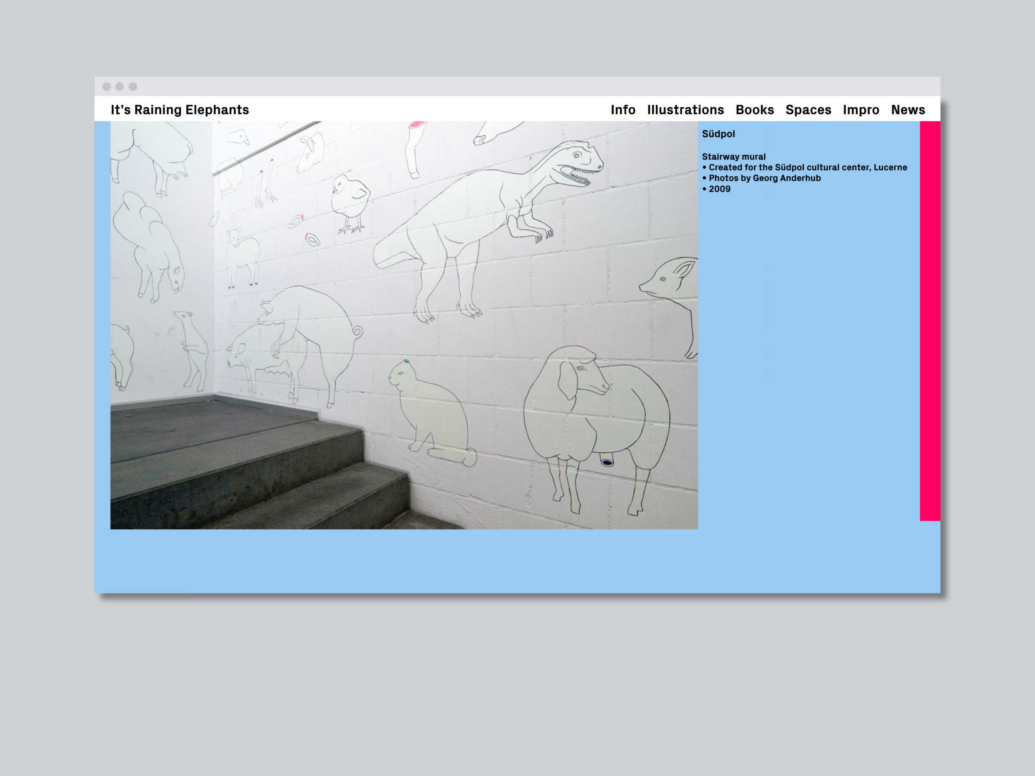Click the Südpol project heading
The image size is (1035, 776).
(718, 134)
